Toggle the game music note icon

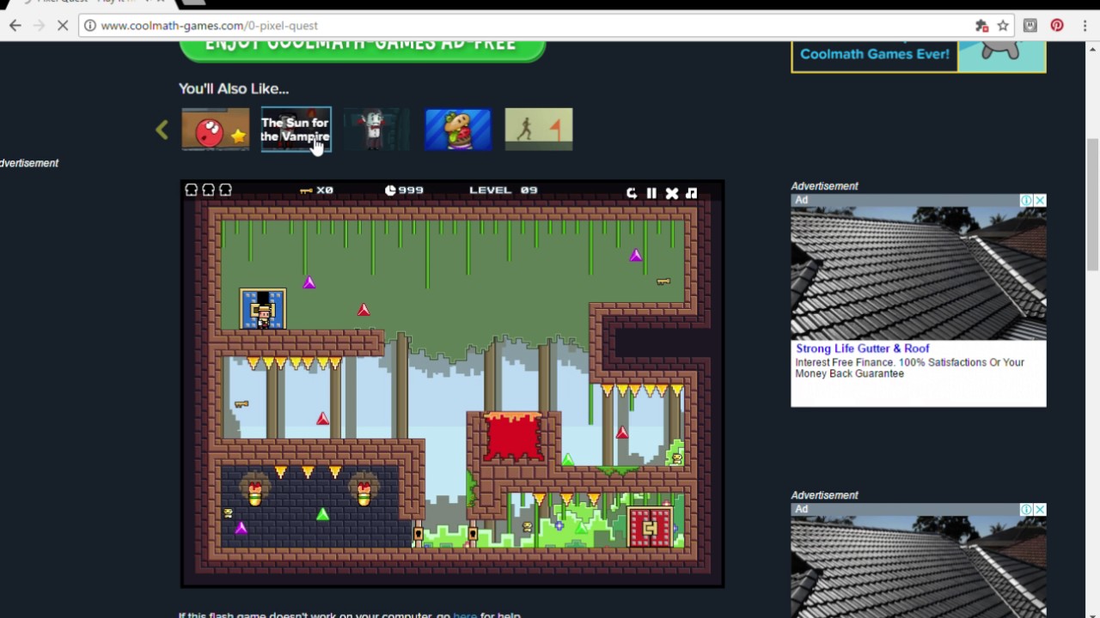click(x=692, y=193)
